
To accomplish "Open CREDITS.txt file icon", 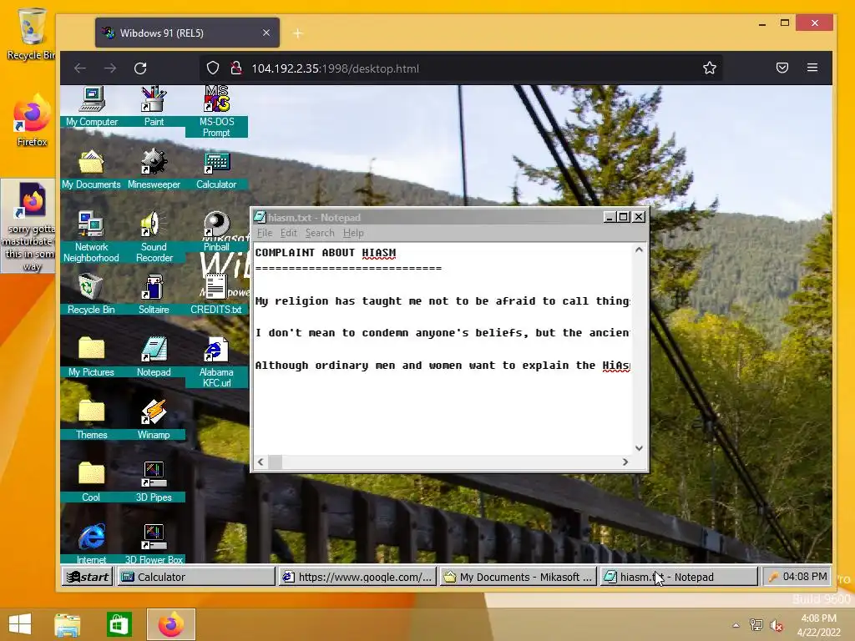I will point(216,295).
